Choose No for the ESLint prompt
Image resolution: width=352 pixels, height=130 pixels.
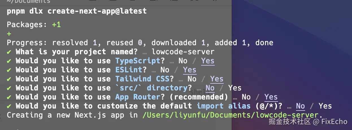point(165,70)
